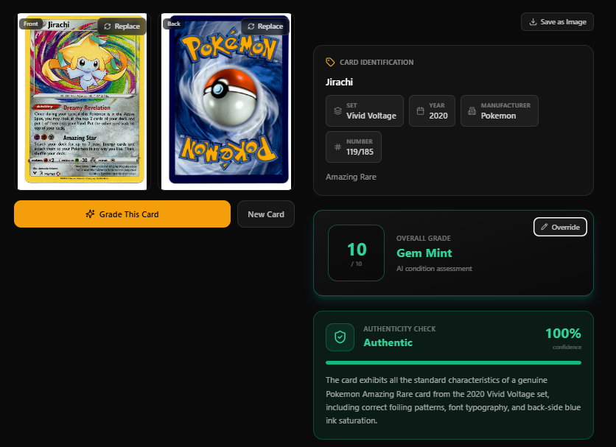The height and width of the screenshot is (447, 616).
Task: Click the grade 10 score box
Action: pyautogui.click(x=357, y=253)
